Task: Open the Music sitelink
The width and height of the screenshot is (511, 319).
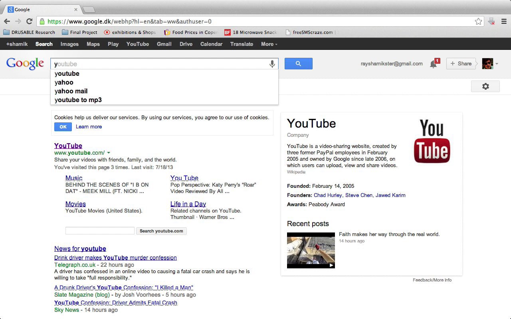Action: [74, 178]
